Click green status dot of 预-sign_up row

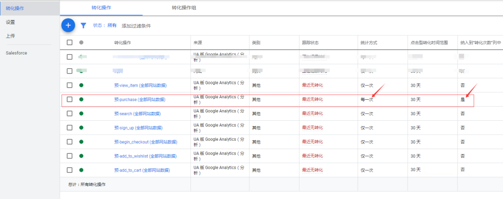click(81, 128)
